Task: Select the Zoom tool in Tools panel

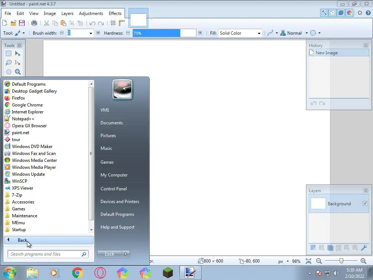Action: click(17, 72)
